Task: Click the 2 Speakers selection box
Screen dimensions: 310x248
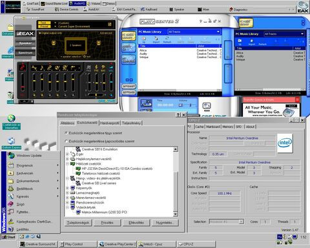Action: tap(76, 45)
